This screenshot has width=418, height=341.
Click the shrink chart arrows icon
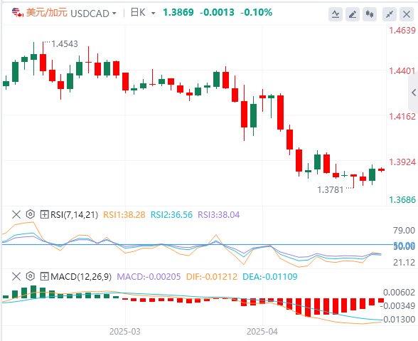point(390,14)
